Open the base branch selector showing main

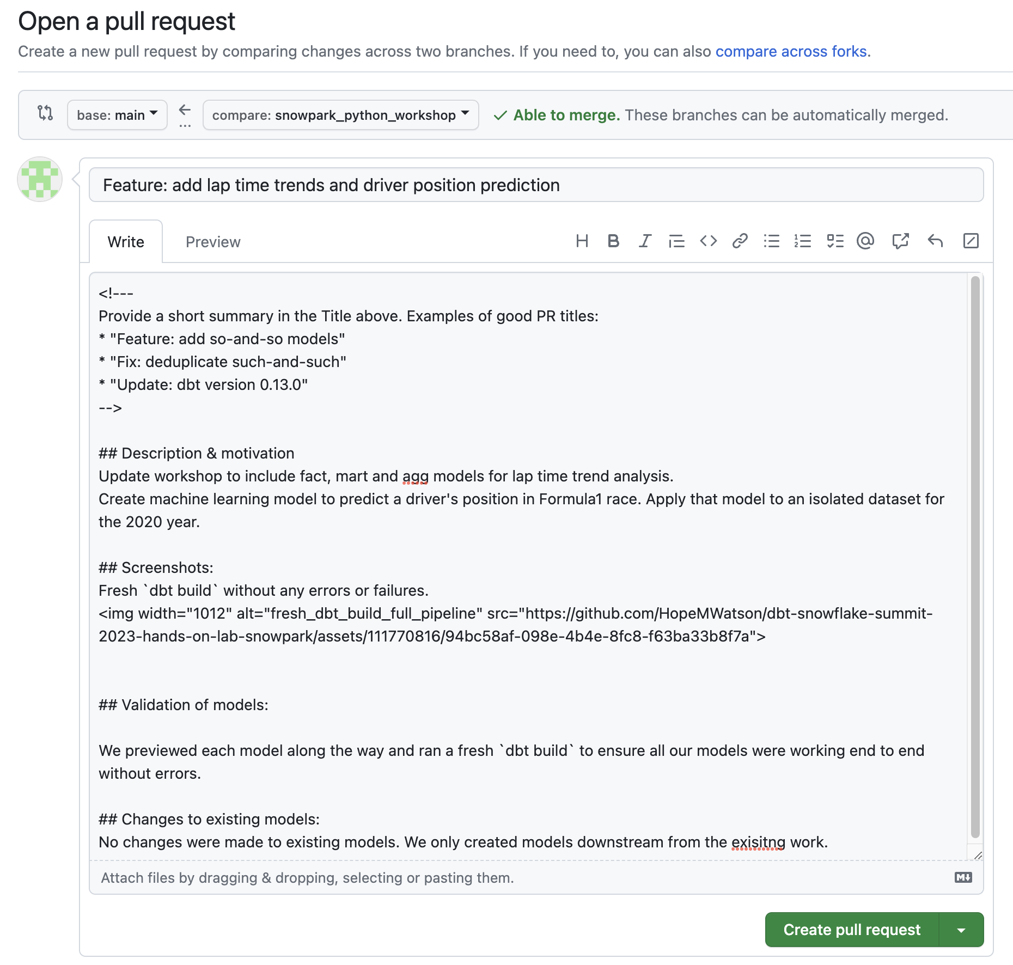(117, 115)
